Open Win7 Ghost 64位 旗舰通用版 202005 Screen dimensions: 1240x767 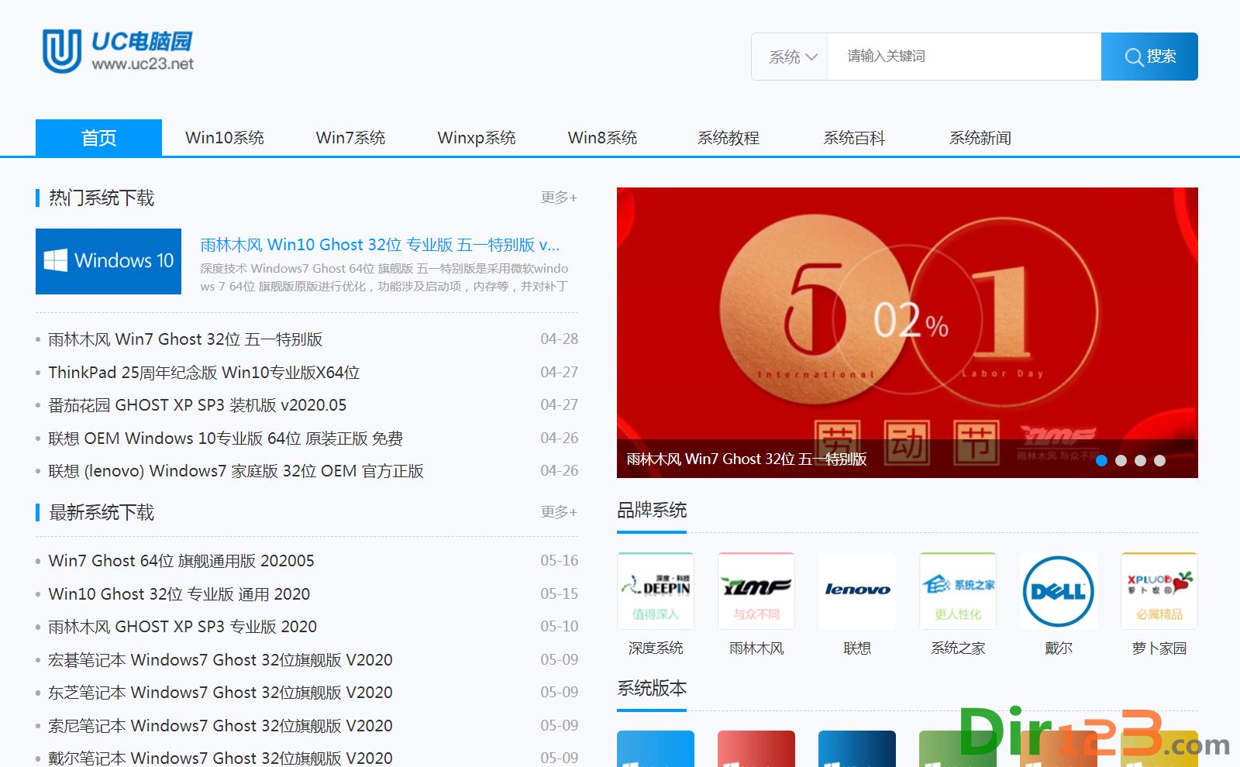tap(181, 561)
